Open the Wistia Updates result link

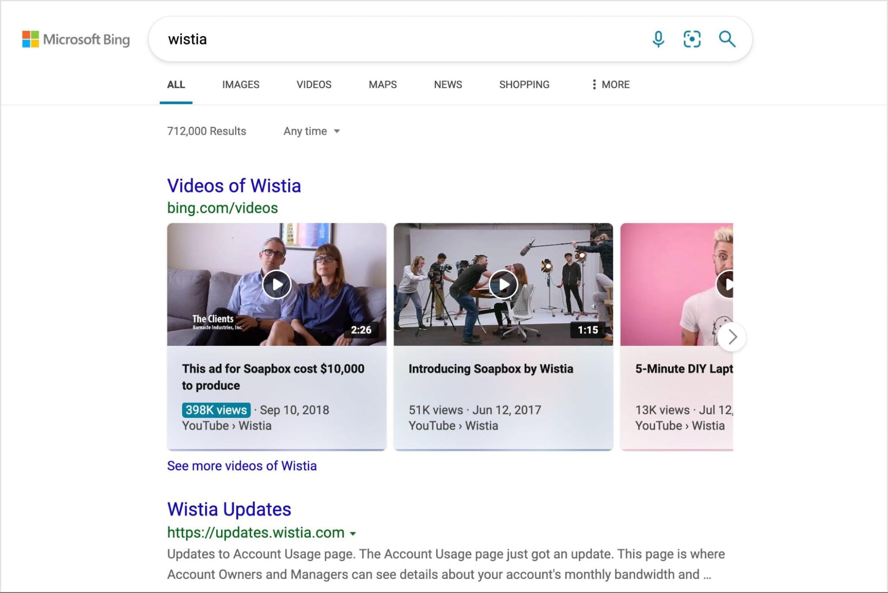pos(229,509)
